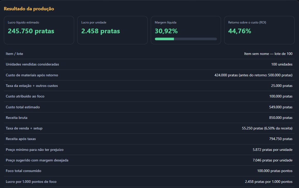Click "Custo de materiais após retorno" label
Viewport: 299px width, 188px height.
pos(32,75)
